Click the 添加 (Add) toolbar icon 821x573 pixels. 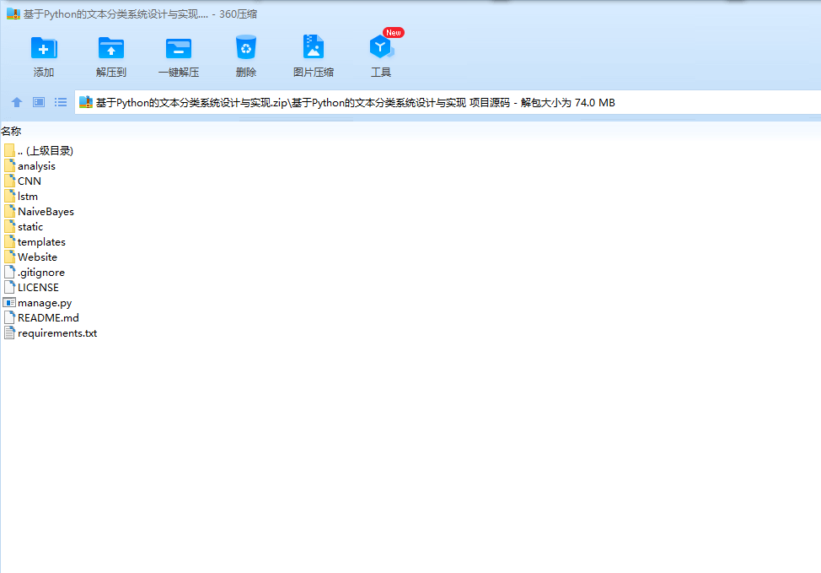pyautogui.click(x=44, y=48)
